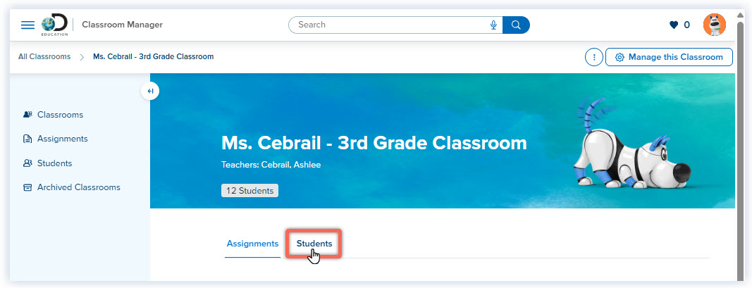Viewport: 752px width, 288px height.
Task: Switch to the Students tab
Action: 314,244
